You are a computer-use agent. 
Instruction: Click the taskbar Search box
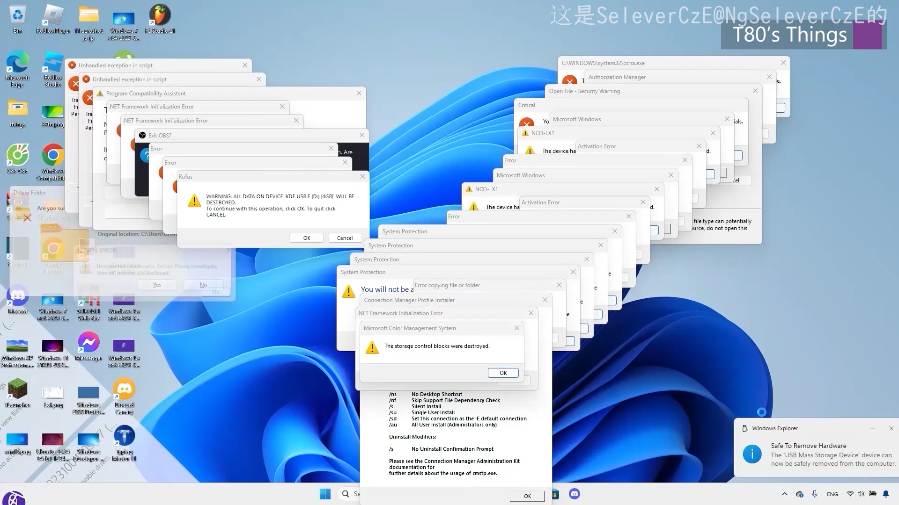point(350,494)
